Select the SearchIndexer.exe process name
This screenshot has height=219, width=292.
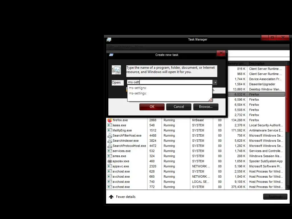[x=125, y=141]
